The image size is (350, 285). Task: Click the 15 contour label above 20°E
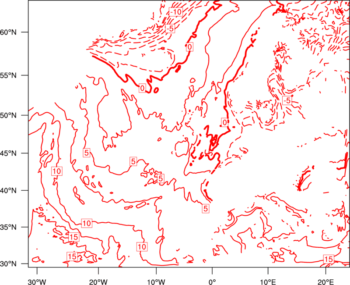click(329, 259)
